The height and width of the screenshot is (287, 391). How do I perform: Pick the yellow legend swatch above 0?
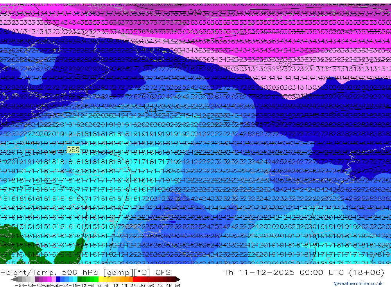pos(101,280)
